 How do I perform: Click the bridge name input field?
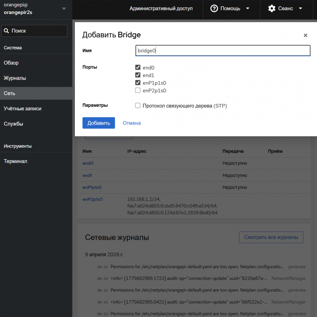[x=222, y=50]
